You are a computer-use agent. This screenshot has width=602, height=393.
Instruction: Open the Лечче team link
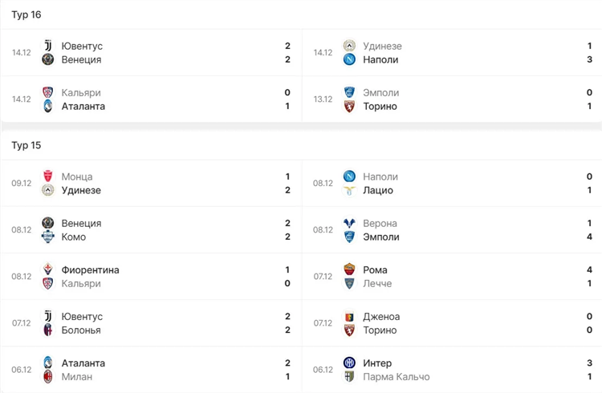pos(377,284)
